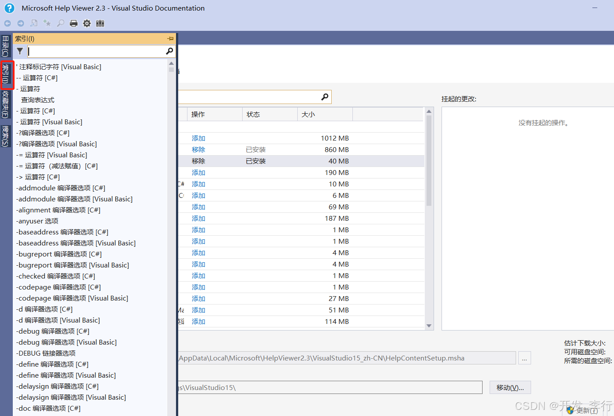Click the magnifier in the index search box

click(x=169, y=51)
